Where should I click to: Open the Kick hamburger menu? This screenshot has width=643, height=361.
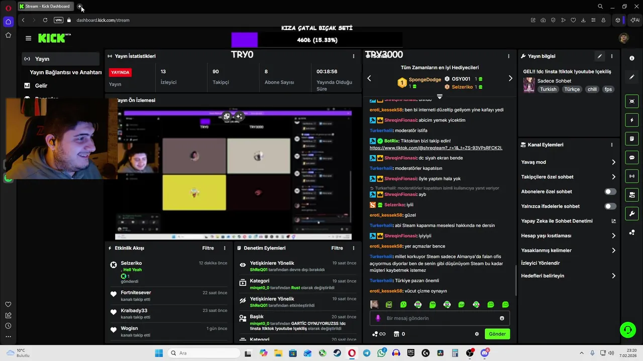click(28, 38)
